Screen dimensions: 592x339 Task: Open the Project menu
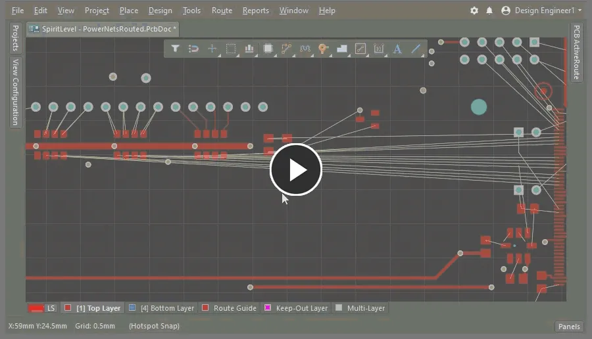click(97, 11)
